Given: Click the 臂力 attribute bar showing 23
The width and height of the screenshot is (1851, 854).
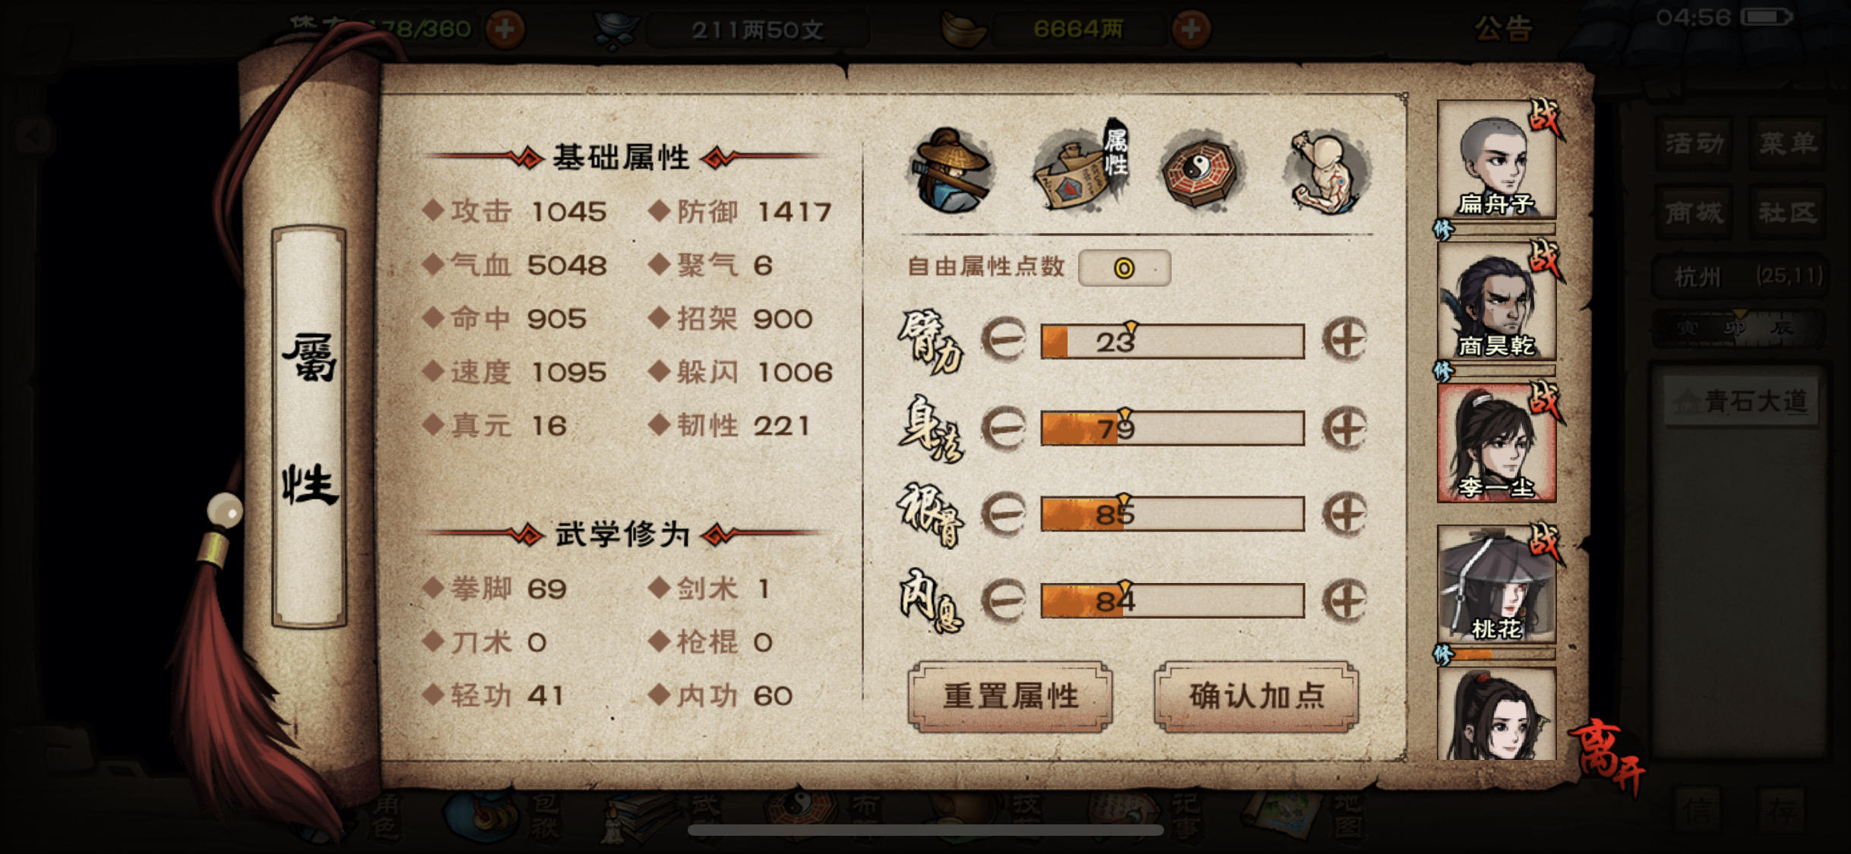Looking at the screenshot, I should coord(1172,341).
